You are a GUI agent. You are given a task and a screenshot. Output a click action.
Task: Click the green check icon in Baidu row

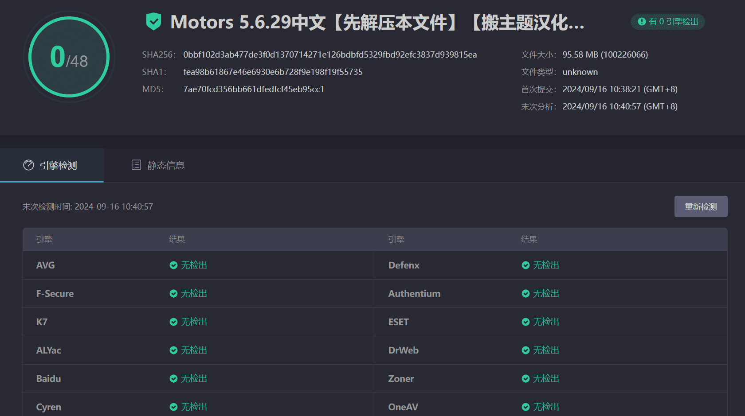[x=173, y=378]
